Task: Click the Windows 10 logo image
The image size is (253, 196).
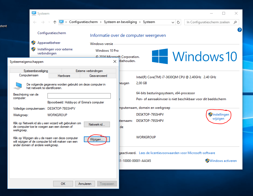Action: coord(194,56)
